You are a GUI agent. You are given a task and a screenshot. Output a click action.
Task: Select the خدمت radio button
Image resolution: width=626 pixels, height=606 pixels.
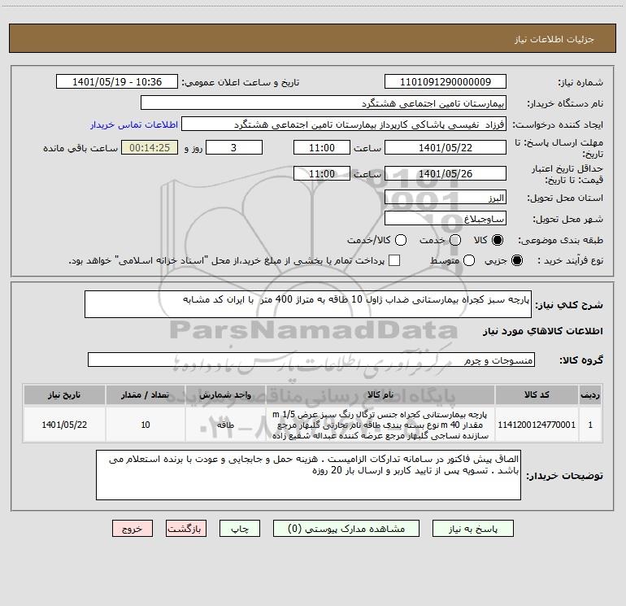455,240
